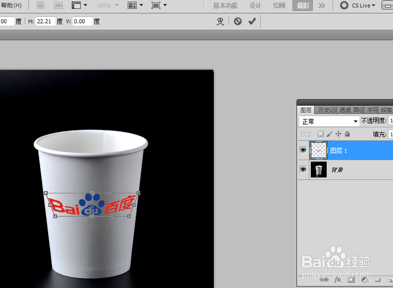
Task: Switch to the 设计 workspace
Action: [255, 5]
